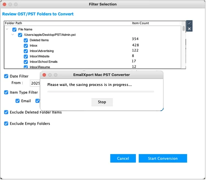Image resolution: width=206 pixels, height=180 pixels.
Task: Uncheck the Email item type
Action: click(17, 101)
